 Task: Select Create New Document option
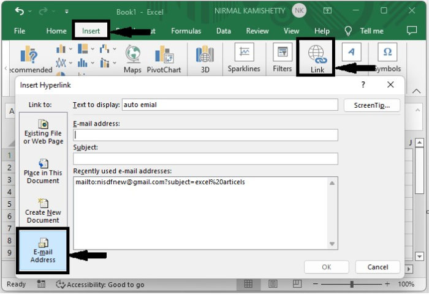(x=43, y=211)
